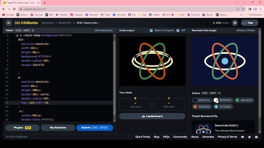Screen dimensions: 264x148
Task: Open React India 2023 sponsor link
Action: [226, 125]
